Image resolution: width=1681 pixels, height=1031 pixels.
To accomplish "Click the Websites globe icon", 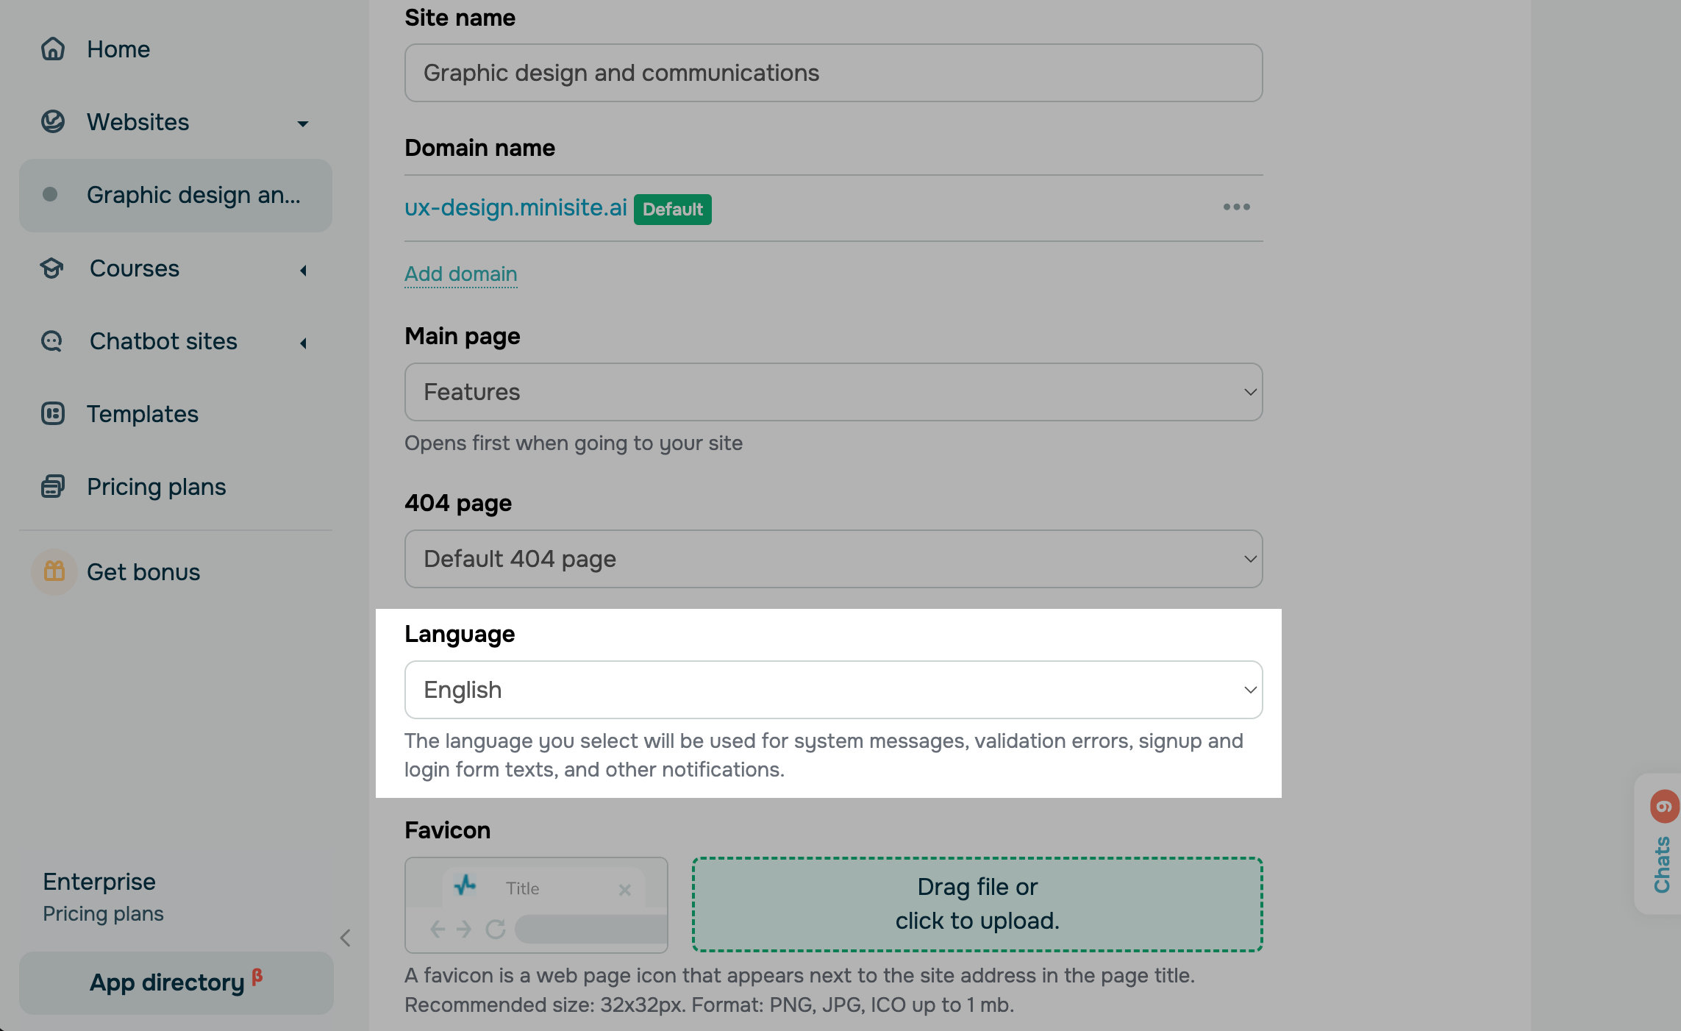I will click(x=53, y=121).
